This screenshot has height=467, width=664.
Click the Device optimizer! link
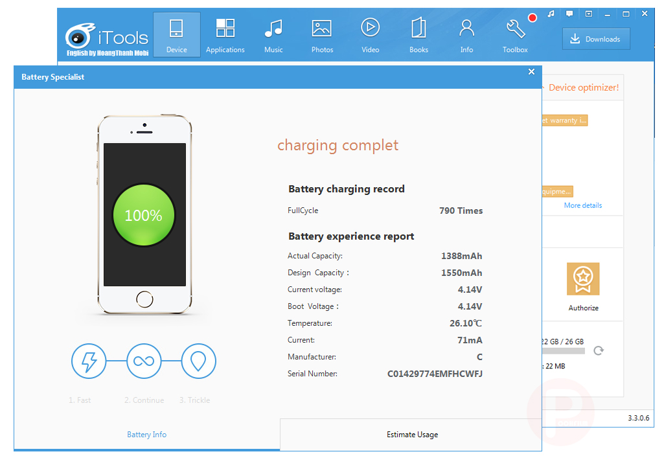(x=584, y=87)
